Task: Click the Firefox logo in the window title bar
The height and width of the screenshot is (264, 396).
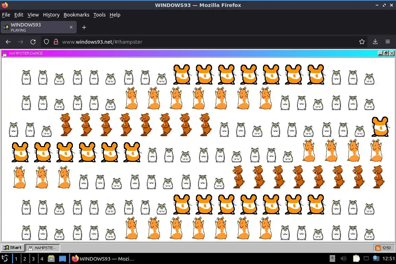Action: coord(5,5)
